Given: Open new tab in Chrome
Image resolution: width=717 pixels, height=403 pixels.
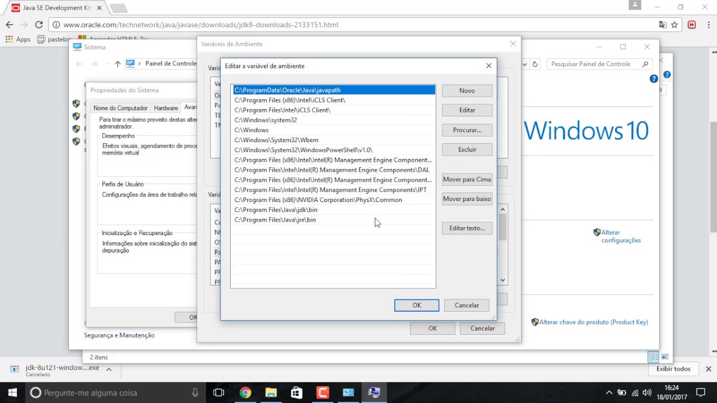Looking at the screenshot, I should pyautogui.click(x=118, y=8).
